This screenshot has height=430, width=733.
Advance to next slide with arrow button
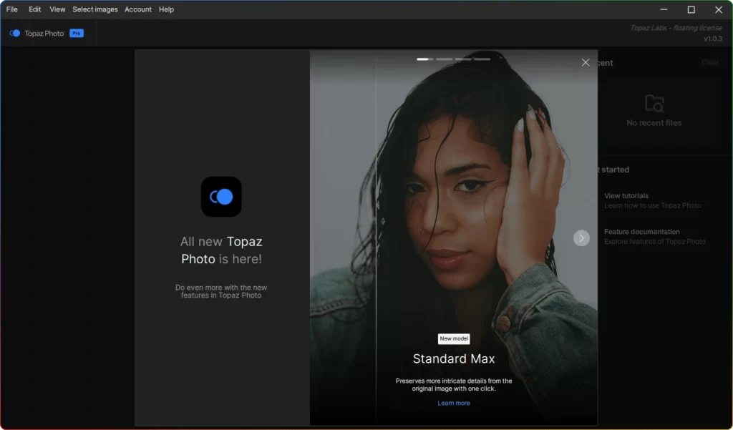(581, 238)
